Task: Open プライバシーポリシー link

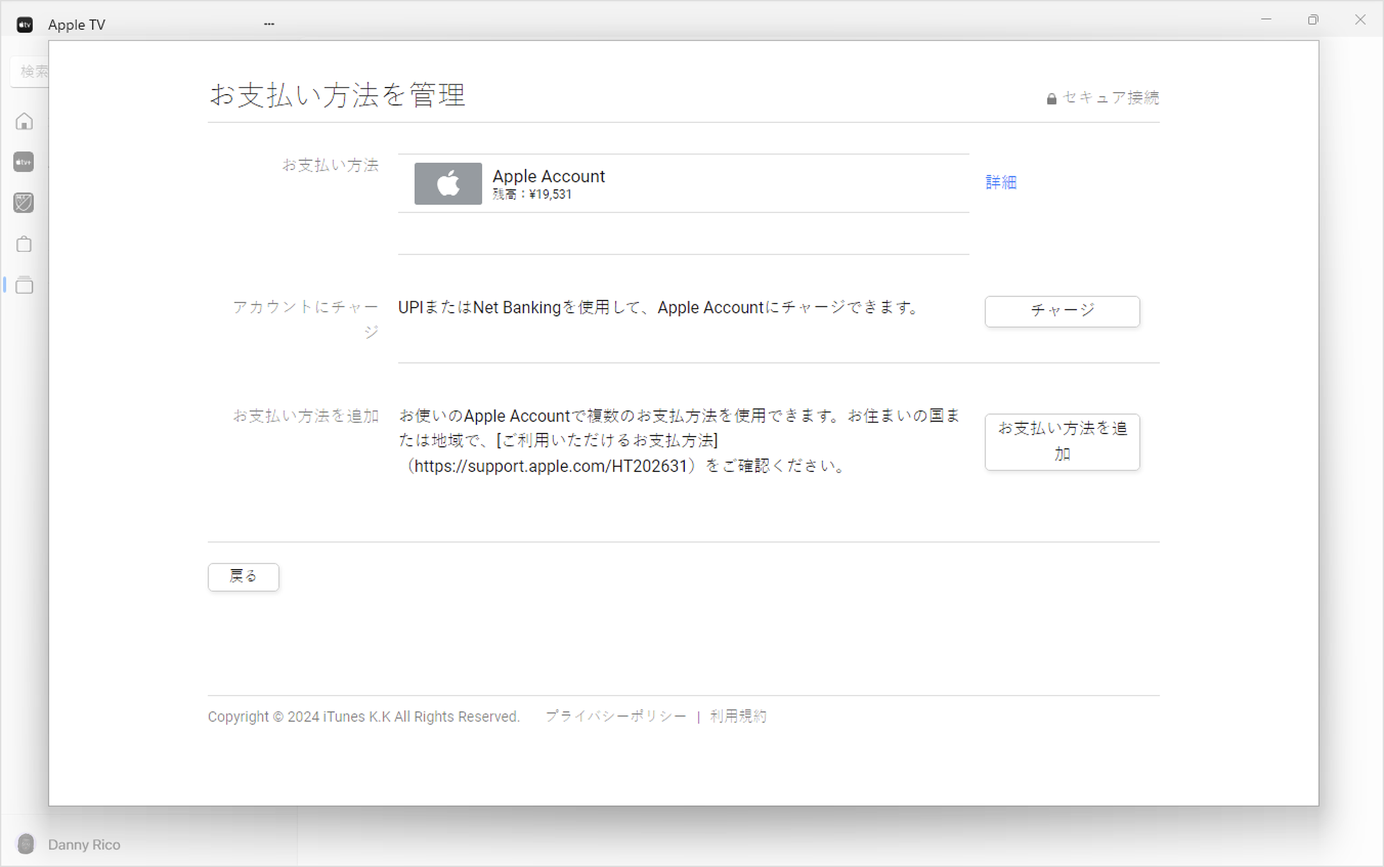Action: pos(616,716)
